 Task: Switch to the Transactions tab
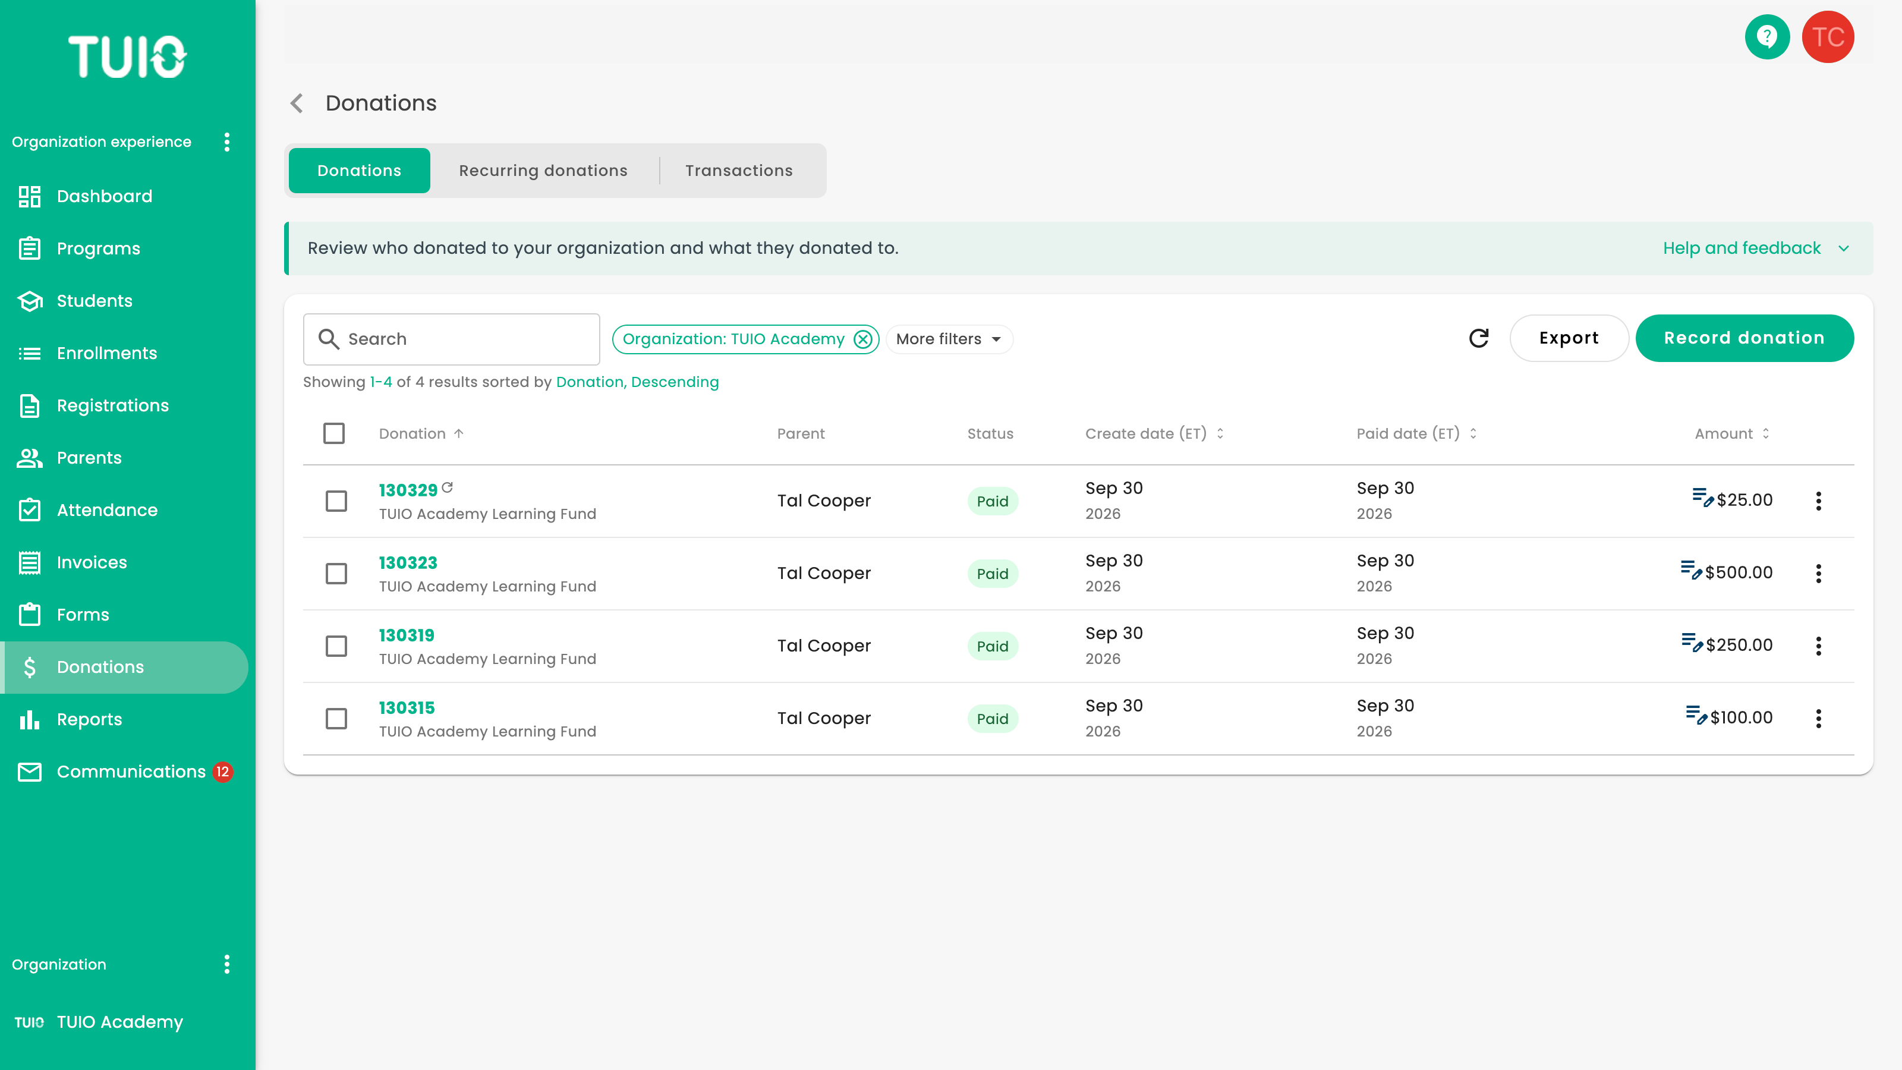point(738,171)
